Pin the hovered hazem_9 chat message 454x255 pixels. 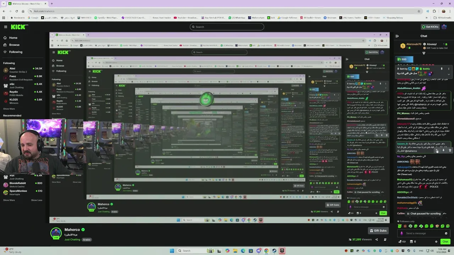[x=443, y=151]
